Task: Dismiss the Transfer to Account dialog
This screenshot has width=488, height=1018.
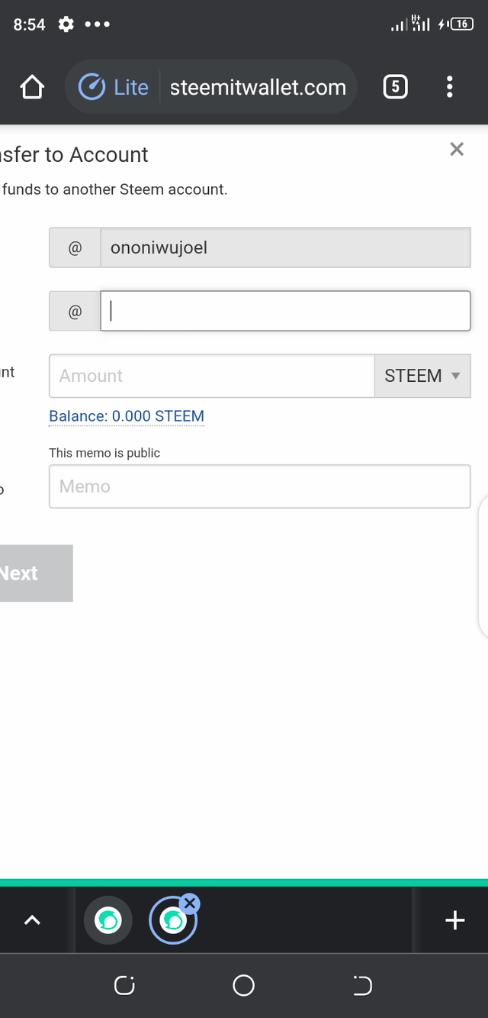Action: pos(457,149)
